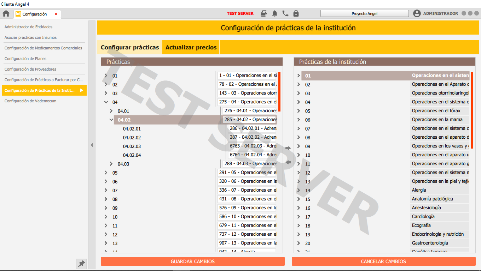Click left arrow to remove practice
Viewport: 481px width, 271px height.
click(x=288, y=162)
